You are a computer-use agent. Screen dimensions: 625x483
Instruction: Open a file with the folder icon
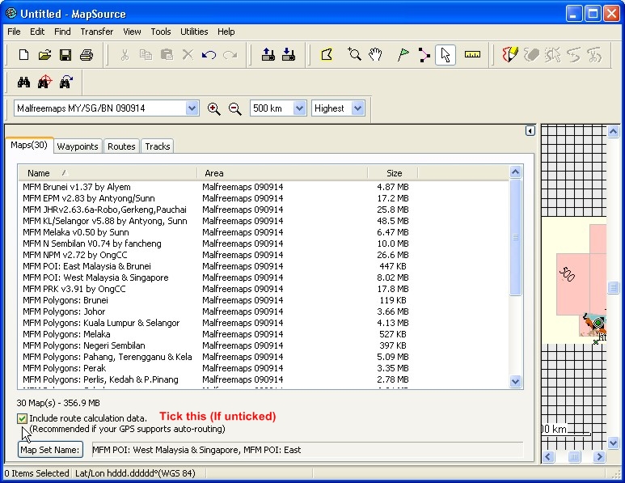point(44,55)
